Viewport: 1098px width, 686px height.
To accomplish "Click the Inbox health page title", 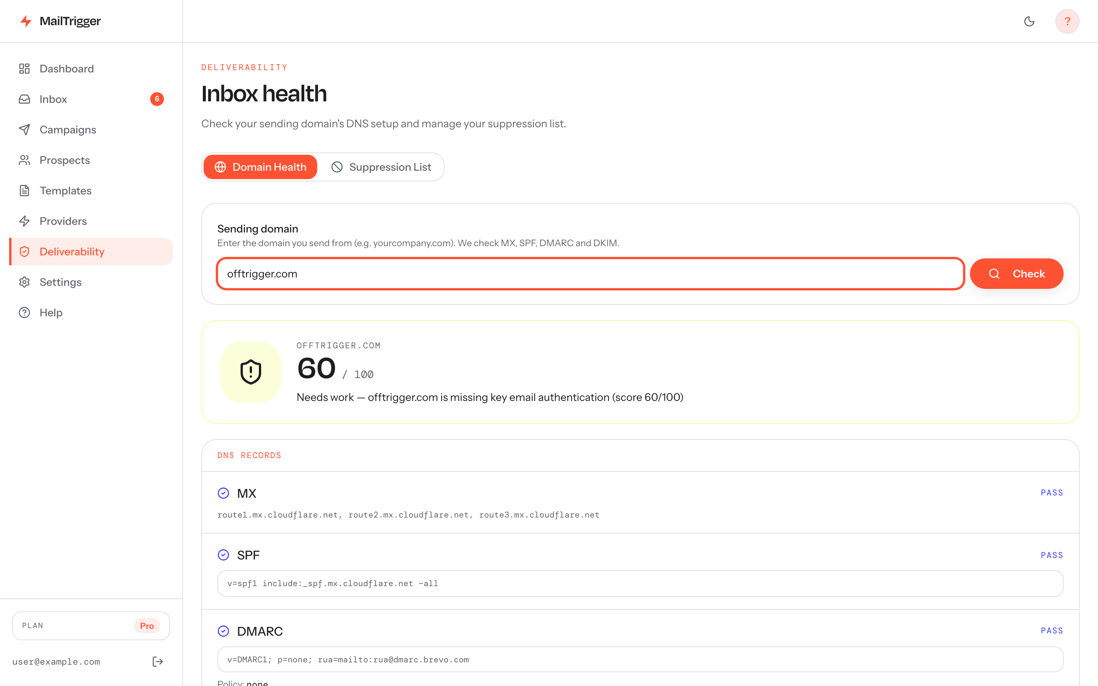I will point(264,94).
